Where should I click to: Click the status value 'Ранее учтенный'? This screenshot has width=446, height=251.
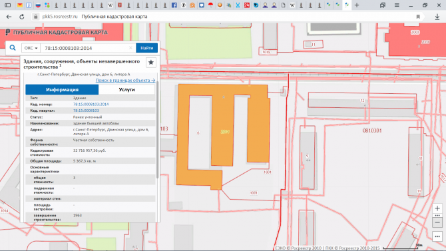pos(87,117)
